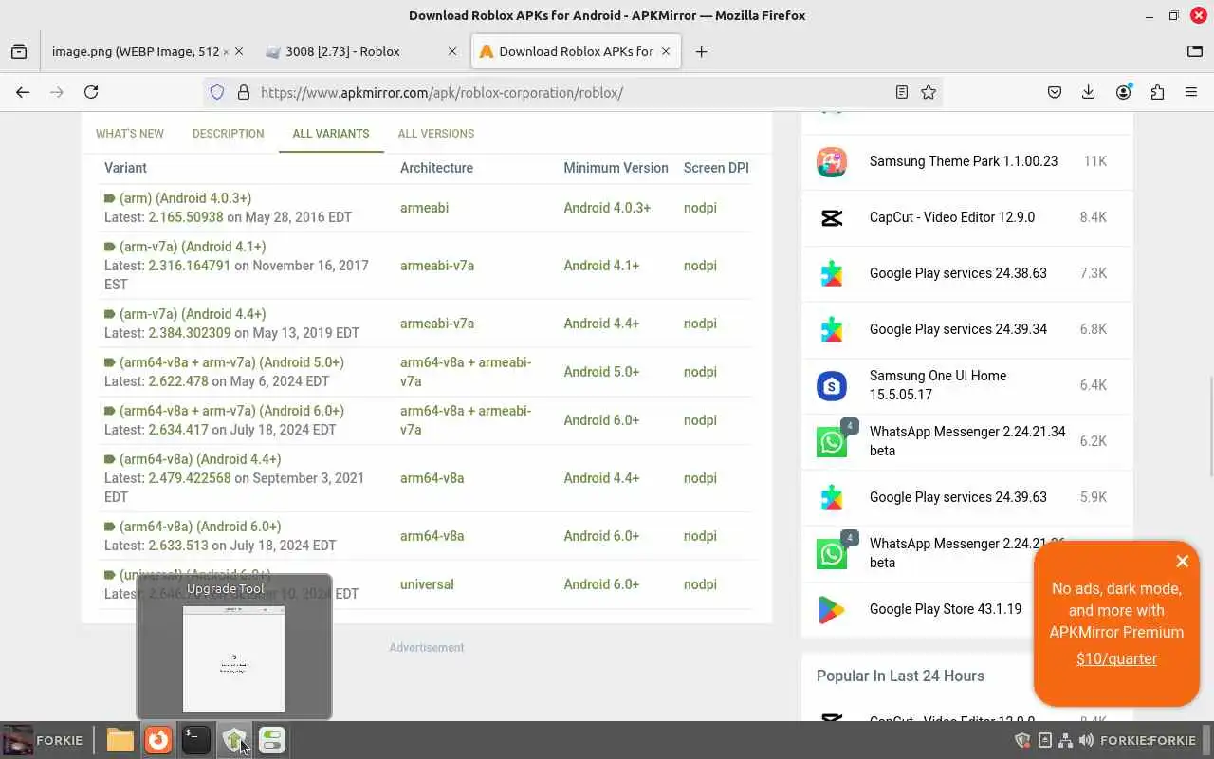The width and height of the screenshot is (1214, 759).
Task: Click the Samsung One UI Home icon
Action: click(x=832, y=385)
